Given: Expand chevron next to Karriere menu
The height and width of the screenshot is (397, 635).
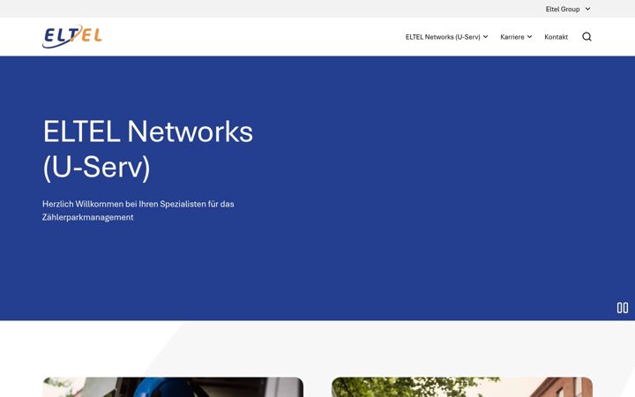Looking at the screenshot, I should [529, 37].
